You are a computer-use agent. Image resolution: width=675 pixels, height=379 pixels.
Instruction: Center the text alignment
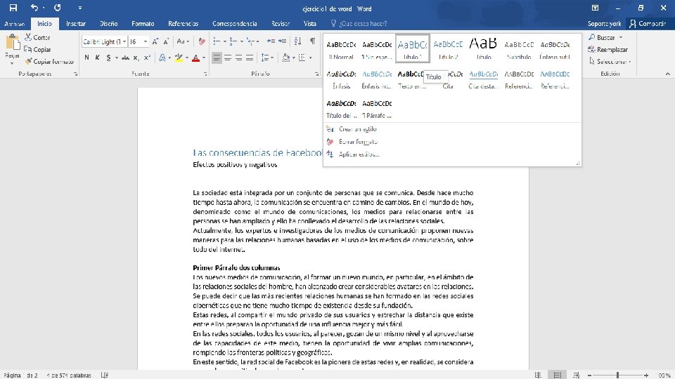pyautogui.click(x=228, y=58)
